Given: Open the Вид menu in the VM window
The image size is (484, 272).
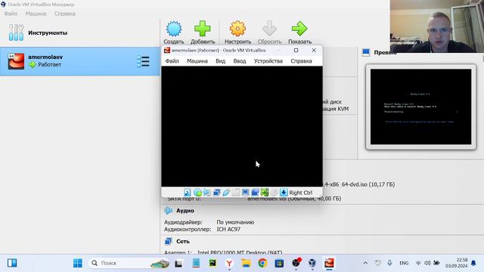Looking at the screenshot, I should point(220,61).
